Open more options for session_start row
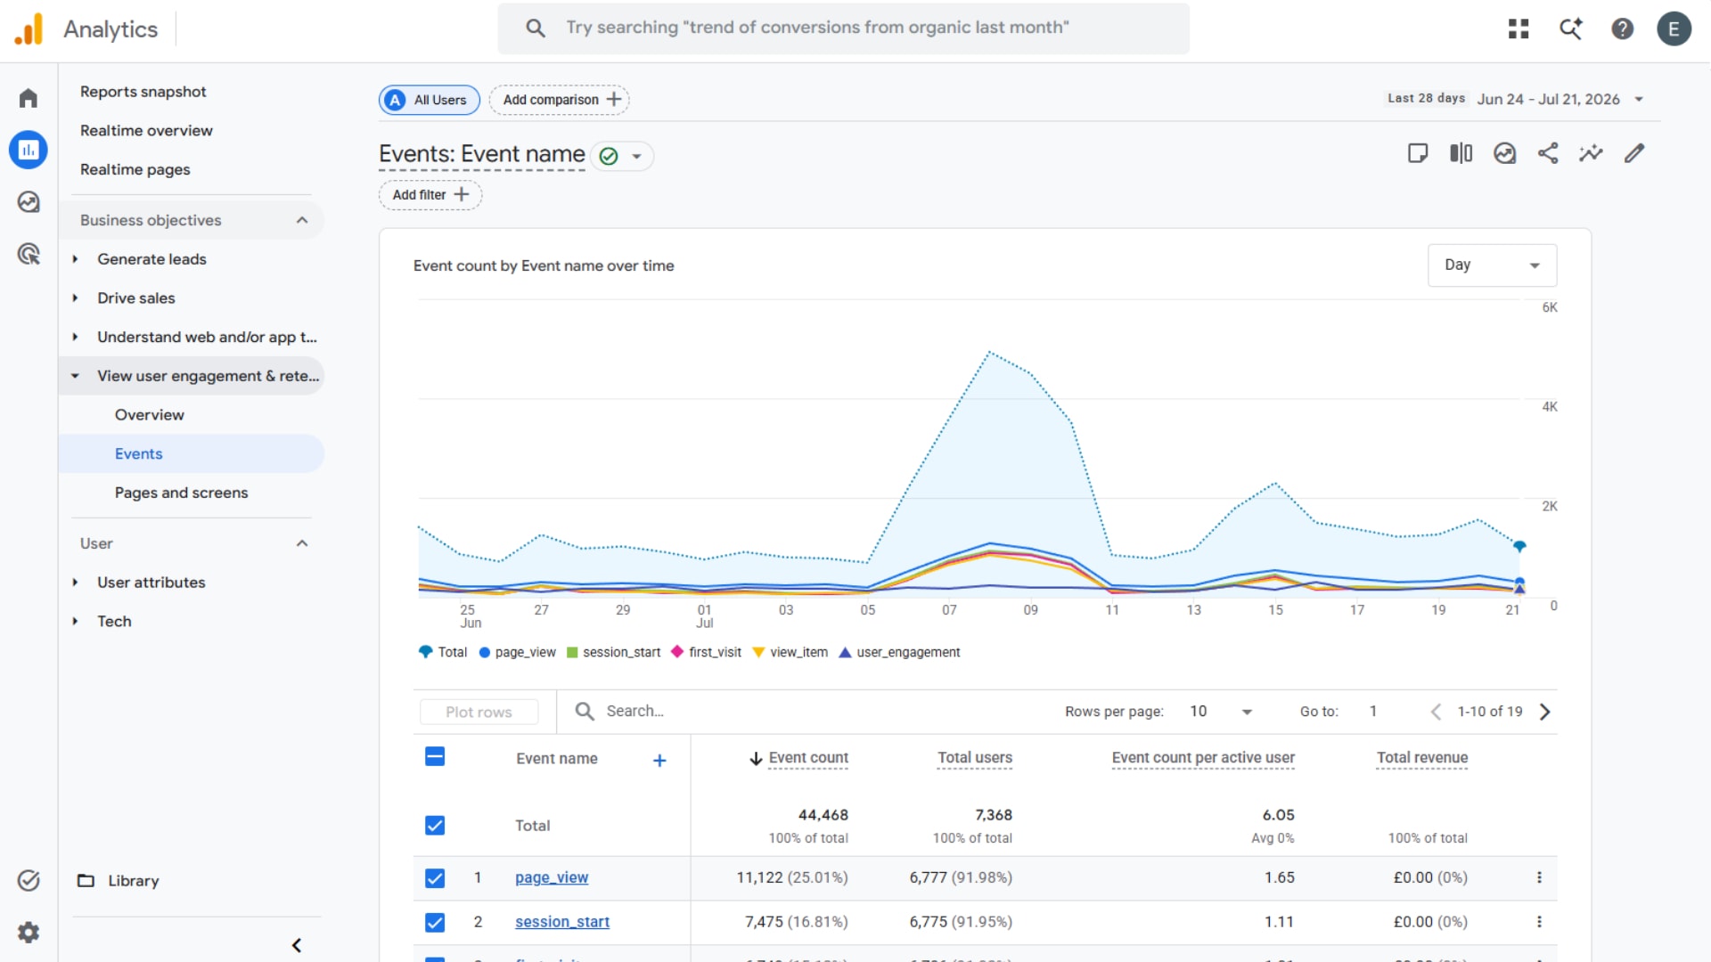 pyautogui.click(x=1539, y=922)
